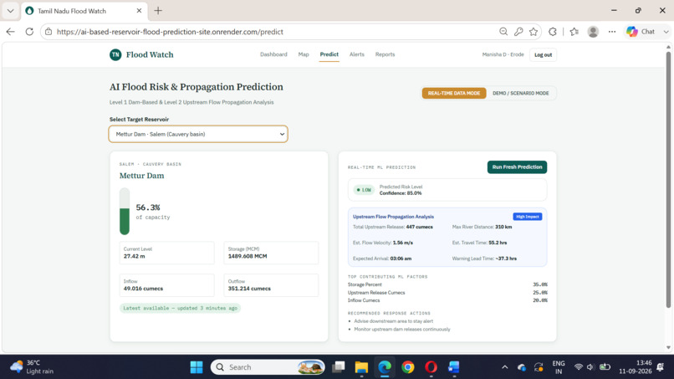This screenshot has width=674, height=379.
Task: Select the Predict nav item
Action: pos(329,54)
